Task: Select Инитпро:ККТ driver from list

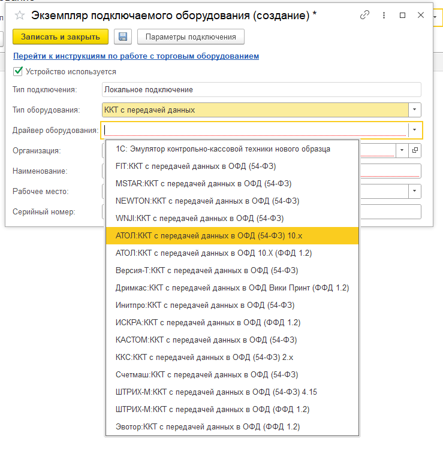Action: coord(233,305)
